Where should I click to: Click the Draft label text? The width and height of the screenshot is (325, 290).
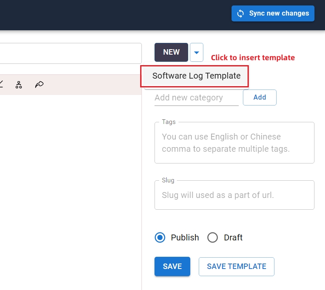(233, 237)
